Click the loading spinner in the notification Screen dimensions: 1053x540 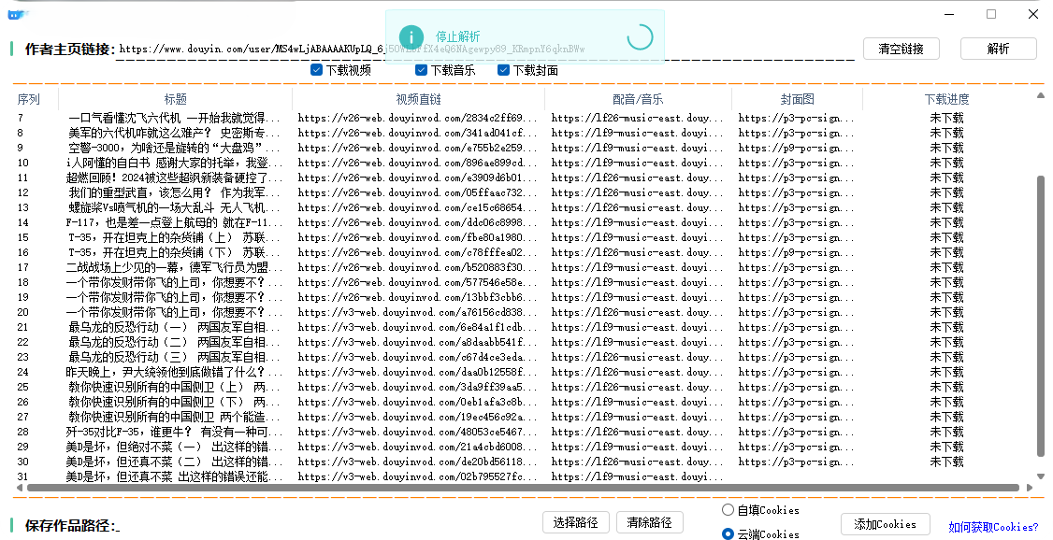[x=640, y=36]
